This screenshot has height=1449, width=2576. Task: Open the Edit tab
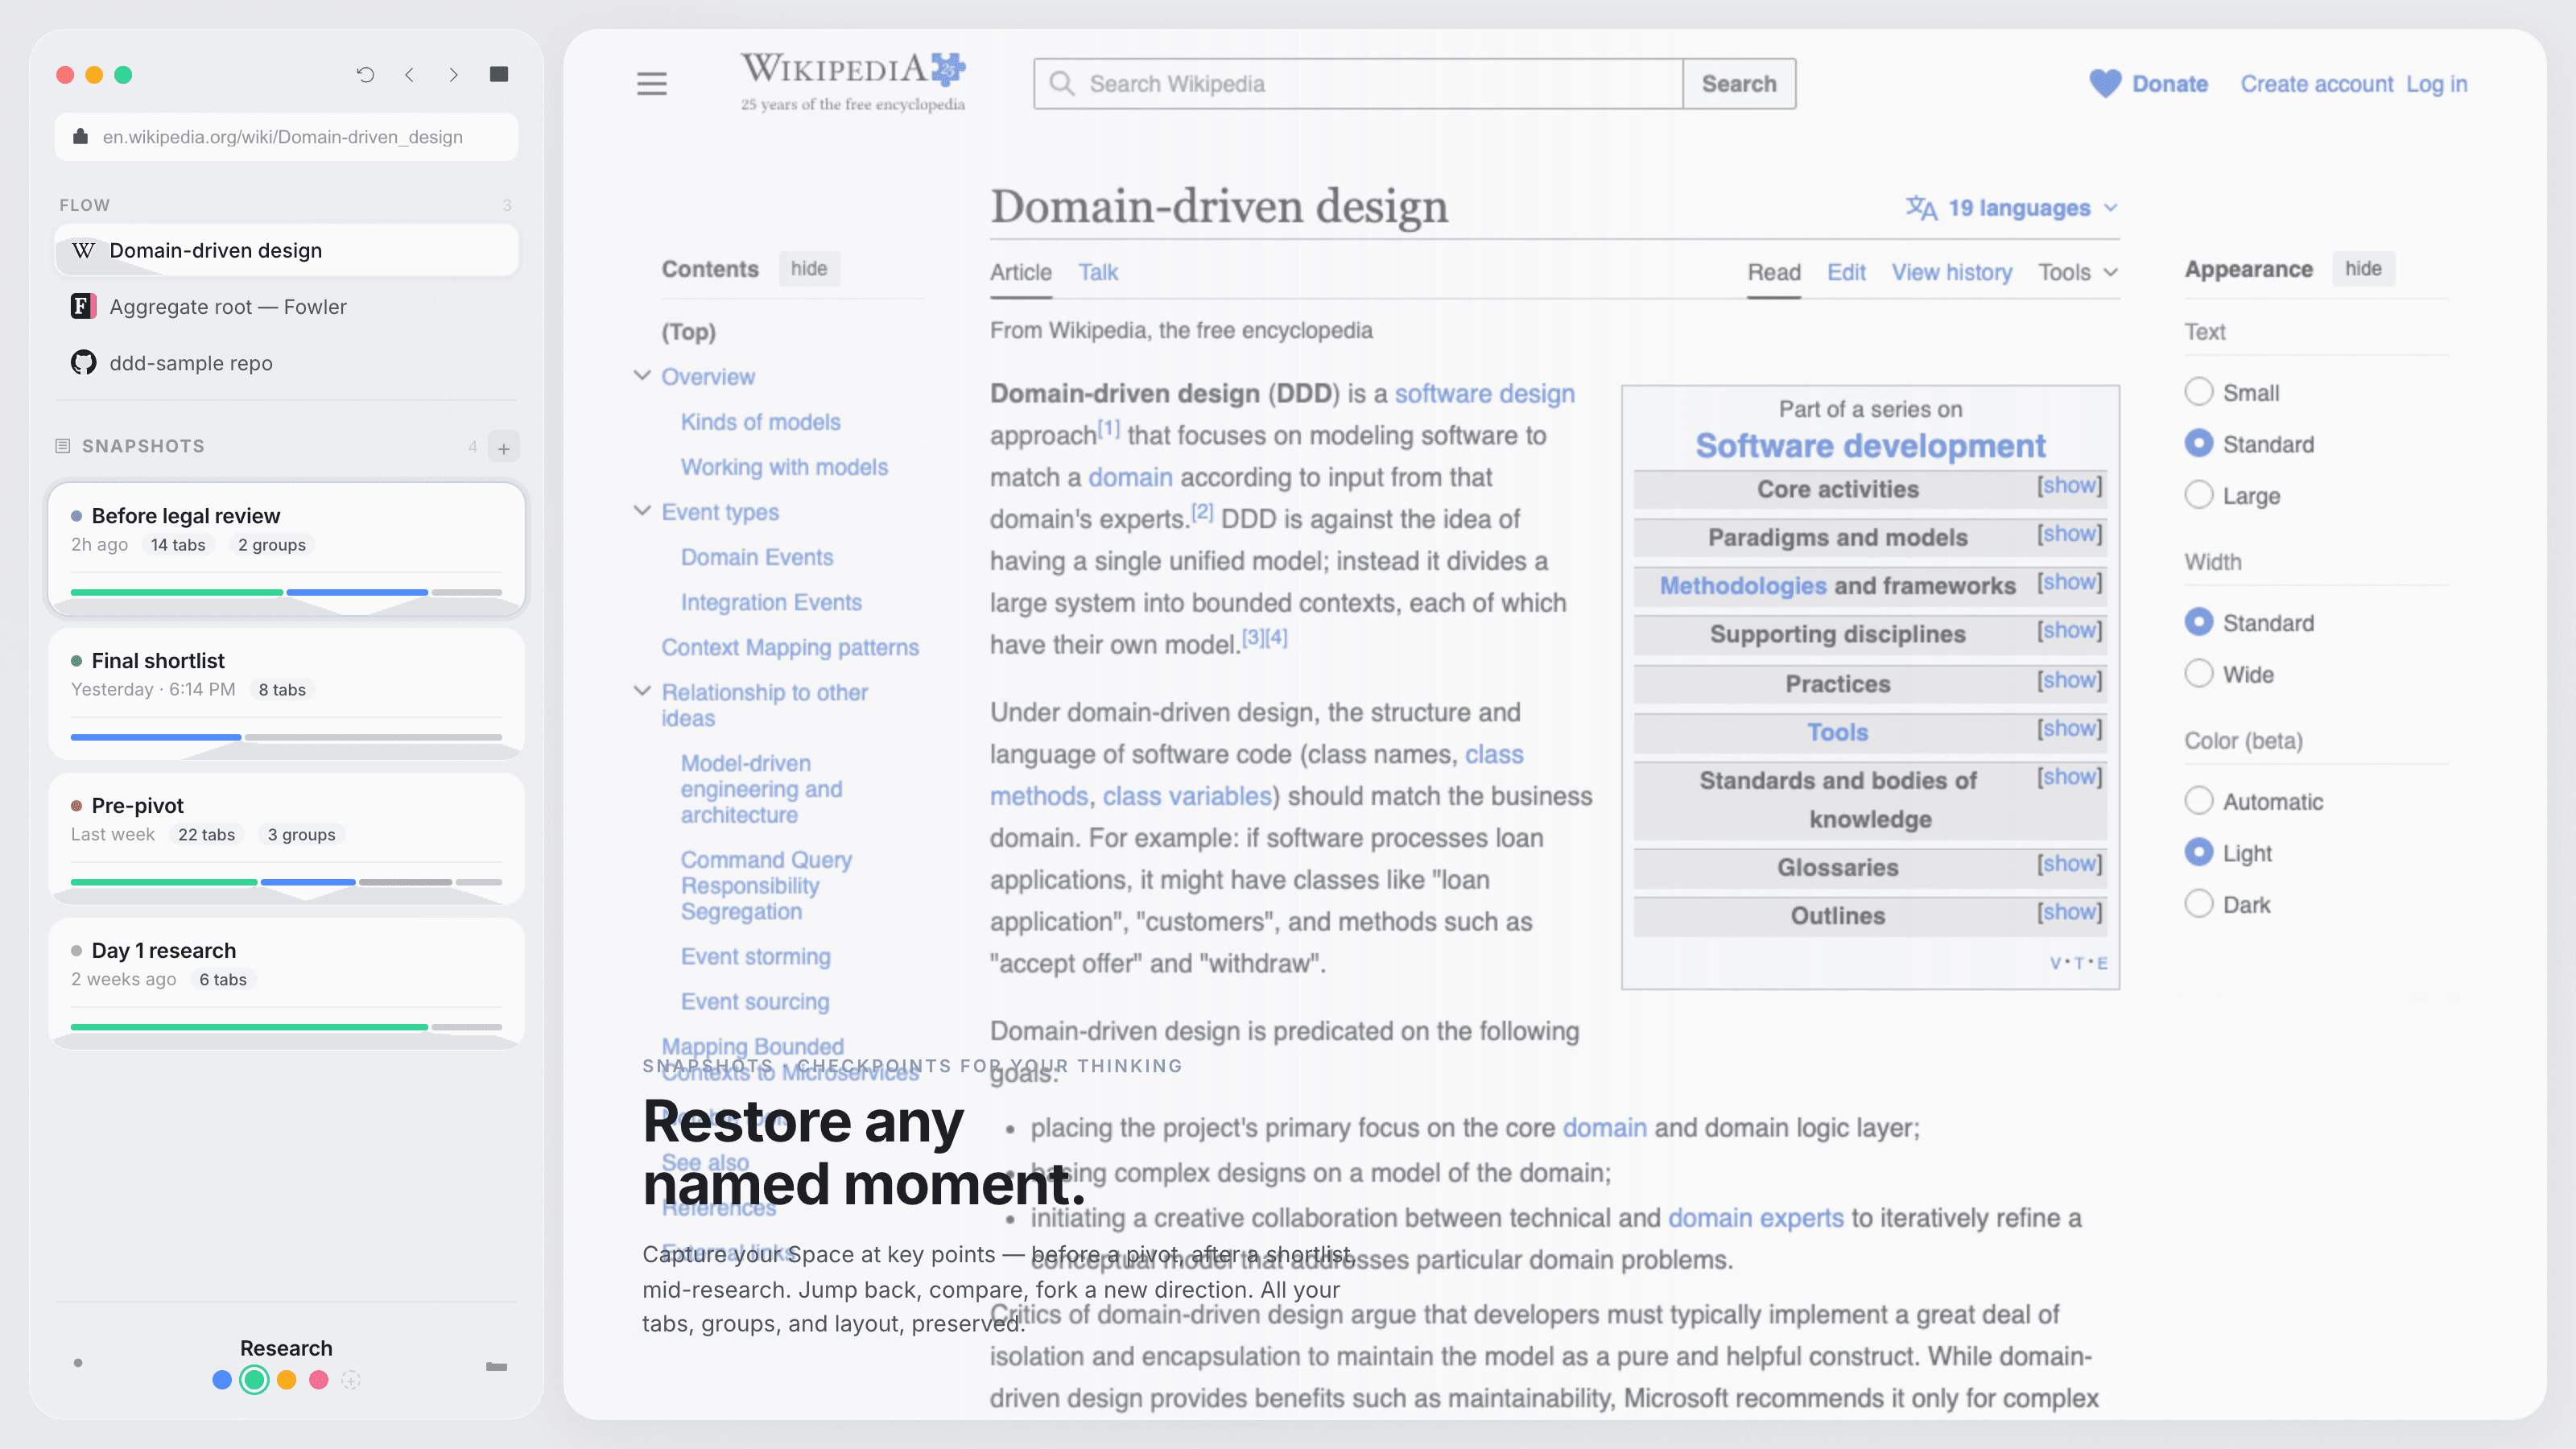[x=1846, y=272]
